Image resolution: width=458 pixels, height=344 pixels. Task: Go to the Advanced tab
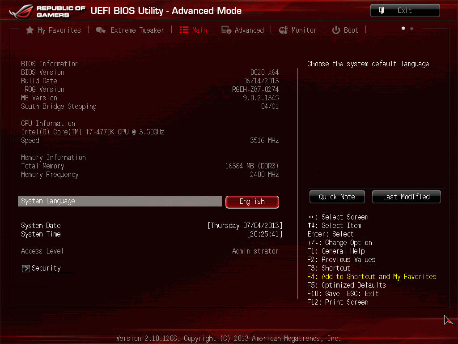242,30
